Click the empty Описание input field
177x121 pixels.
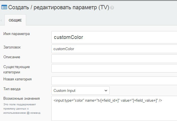point(114,59)
